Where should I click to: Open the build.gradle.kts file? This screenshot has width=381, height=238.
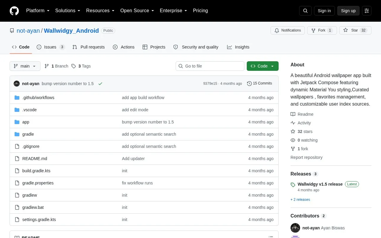pos(36,171)
